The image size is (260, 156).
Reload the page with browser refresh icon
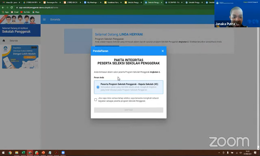coord(11,8)
